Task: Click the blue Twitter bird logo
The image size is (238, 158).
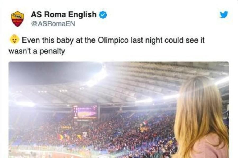Action: coord(224,15)
